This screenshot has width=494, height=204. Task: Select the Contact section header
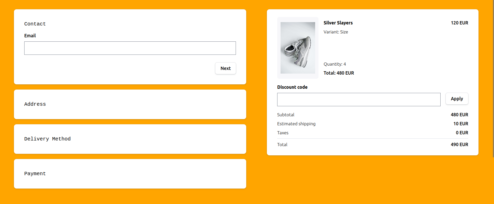pyautogui.click(x=35, y=24)
